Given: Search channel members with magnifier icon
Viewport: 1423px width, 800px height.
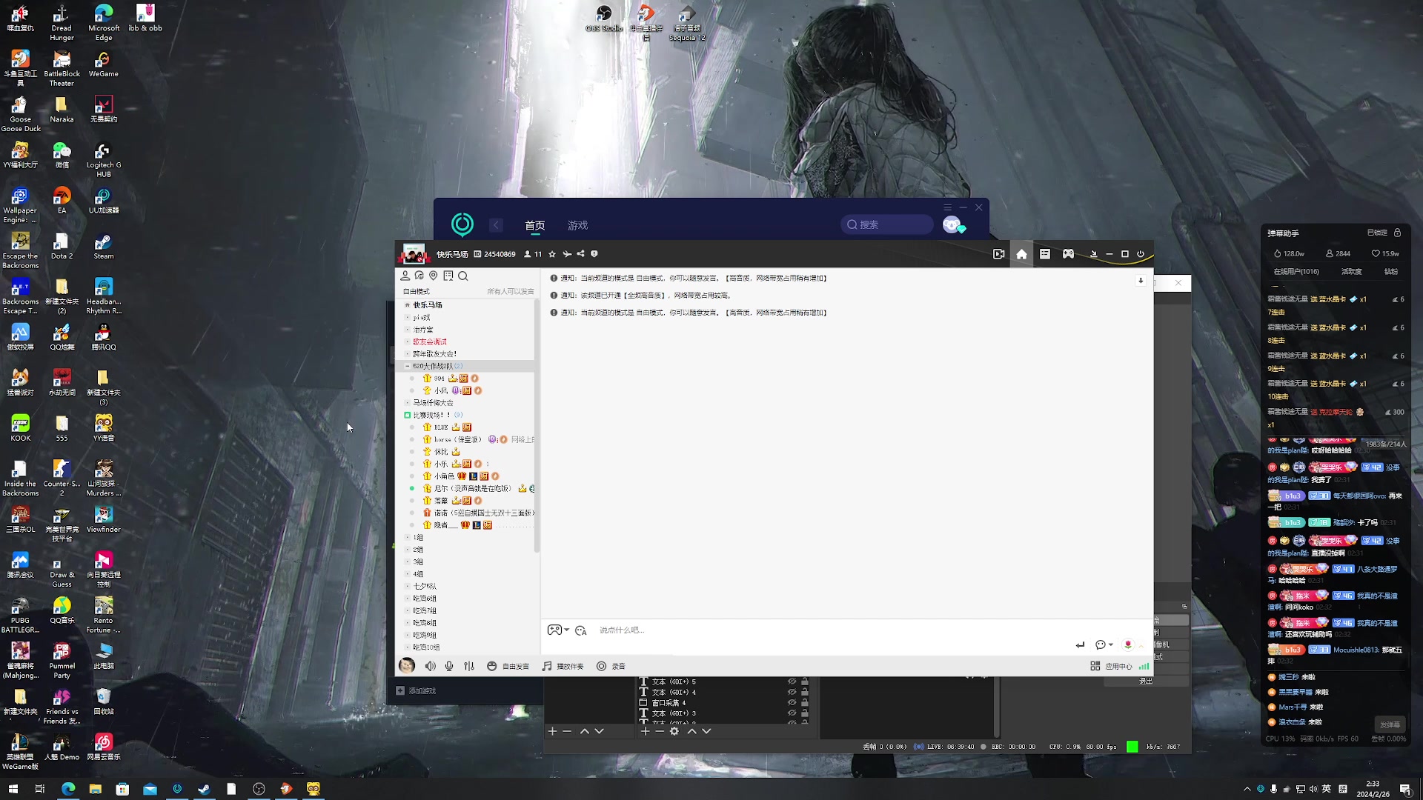Looking at the screenshot, I should pyautogui.click(x=463, y=276).
